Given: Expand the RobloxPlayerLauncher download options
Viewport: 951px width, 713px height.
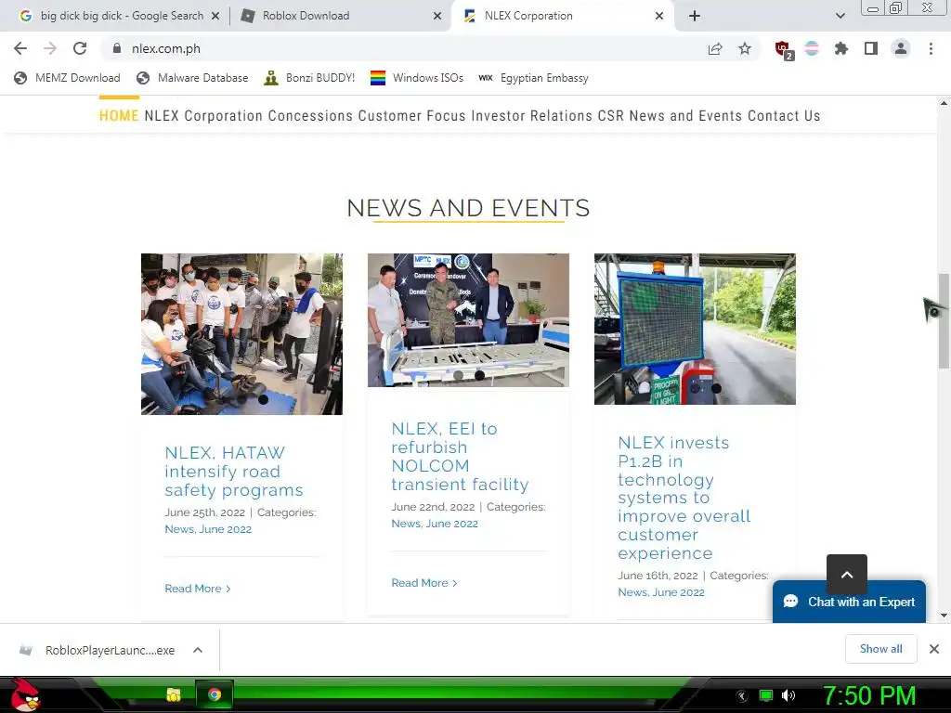Looking at the screenshot, I should tap(198, 650).
